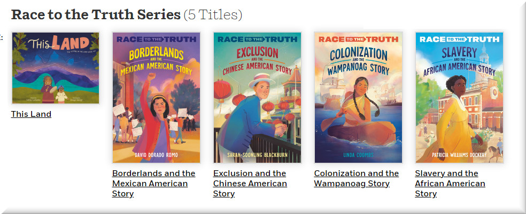View the Colonization and Wampanoag Story cover
Viewport: 526px width, 214px height.
click(358, 98)
